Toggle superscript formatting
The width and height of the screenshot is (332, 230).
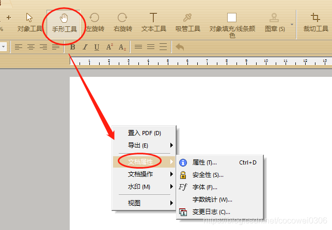109,47
